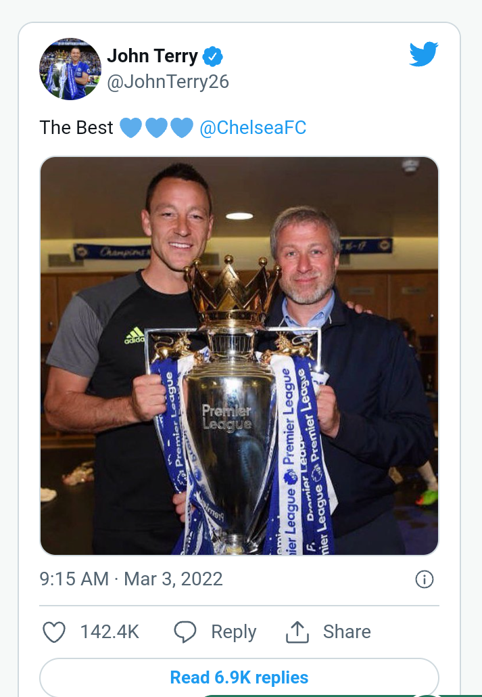The image size is (482, 697).
Task: Click the Share text label
Action: tap(347, 632)
